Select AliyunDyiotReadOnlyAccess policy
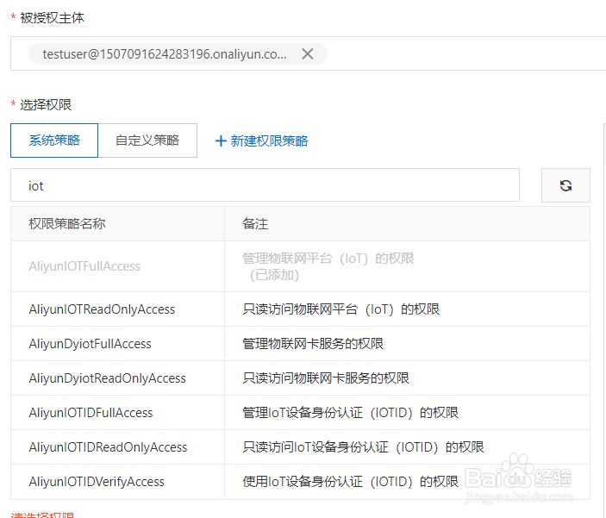 tap(107, 378)
